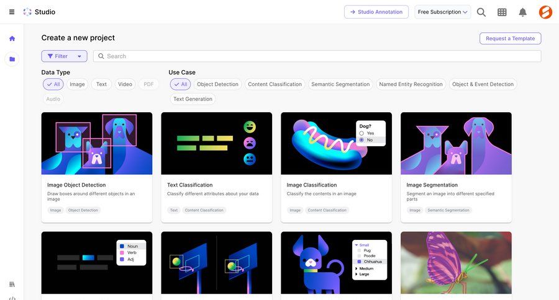559x300 pixels.
Task: Open the code icon in sidebar
Action: tap(12, 298)
